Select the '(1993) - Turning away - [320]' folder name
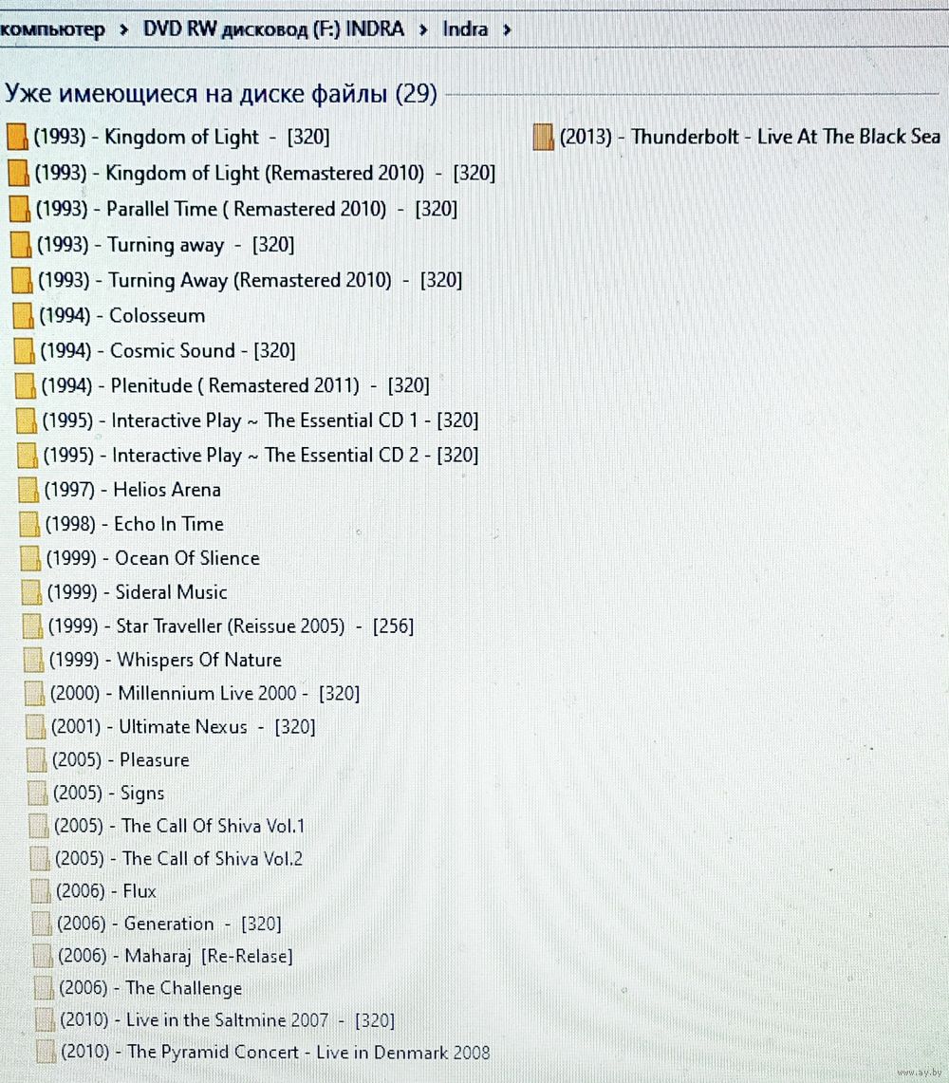This screenshot has height=1083, width=949. point(166,245)
